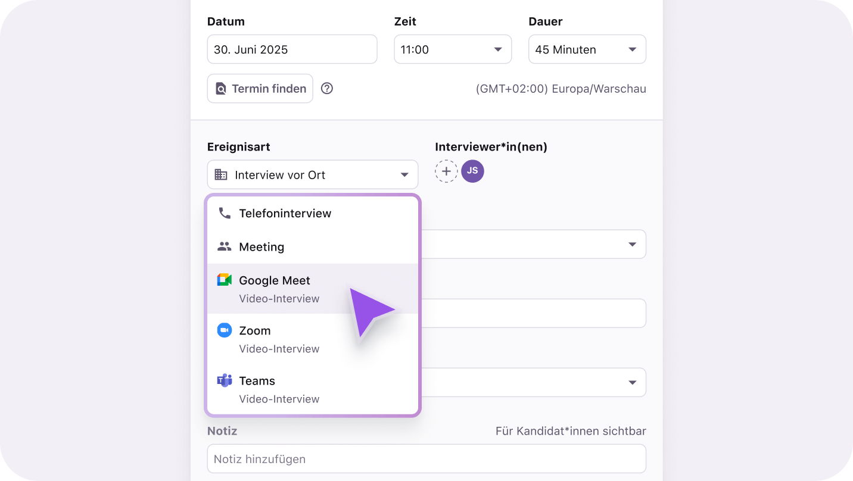The width and height of the screenshot is (853, 481).
Task: Open the Zeit dropdown showing 11:00
Action: point(453,49)
